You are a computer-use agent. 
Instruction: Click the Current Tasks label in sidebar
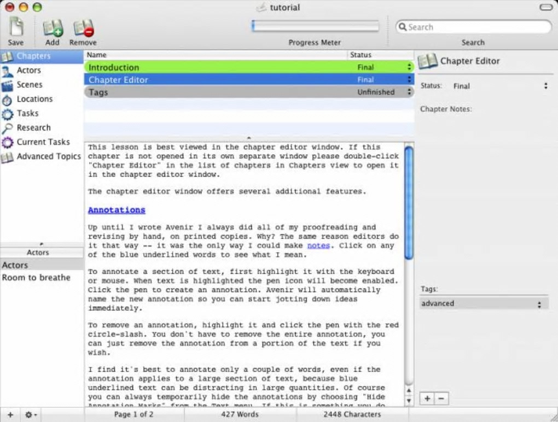coord(43,142)
